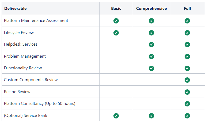The image size is (206, 123).
Task: Click Comprehensive checkmark for Optional Service Bank
Action: coord(151,116)
